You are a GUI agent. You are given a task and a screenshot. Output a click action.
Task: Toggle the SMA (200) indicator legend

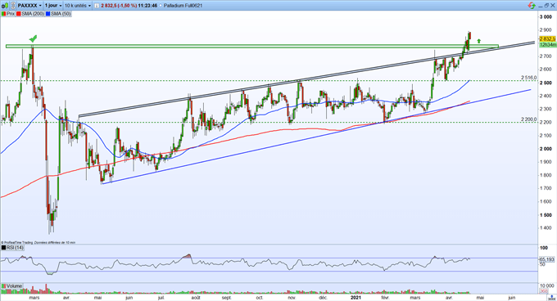tap(30, 14)
